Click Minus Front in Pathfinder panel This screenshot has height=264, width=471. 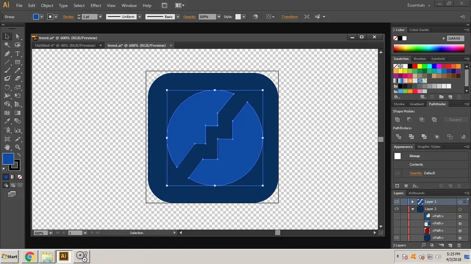pyautogui.click(x=409, y=120)
